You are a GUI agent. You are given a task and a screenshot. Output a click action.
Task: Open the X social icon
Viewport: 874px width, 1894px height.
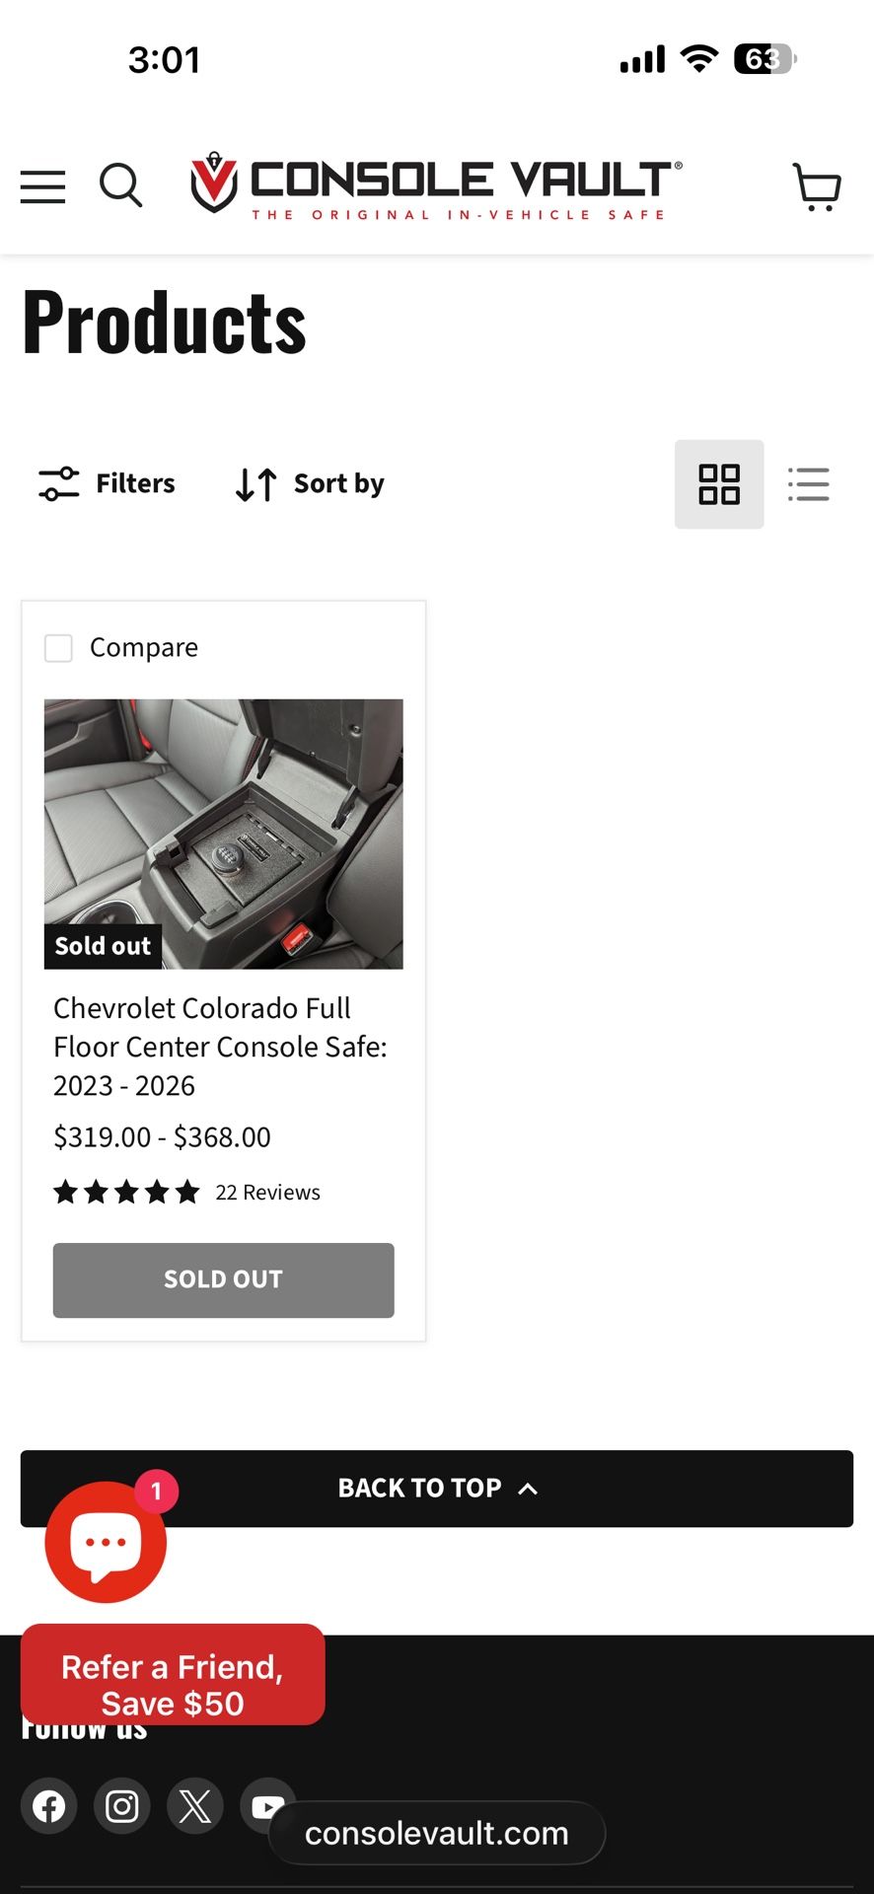[x=194, y=1806]
